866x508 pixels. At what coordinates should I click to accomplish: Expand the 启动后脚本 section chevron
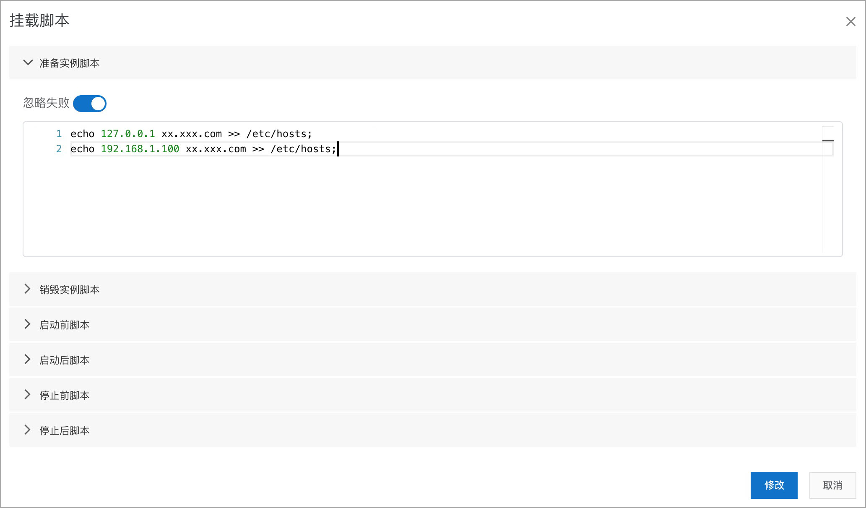27,359
